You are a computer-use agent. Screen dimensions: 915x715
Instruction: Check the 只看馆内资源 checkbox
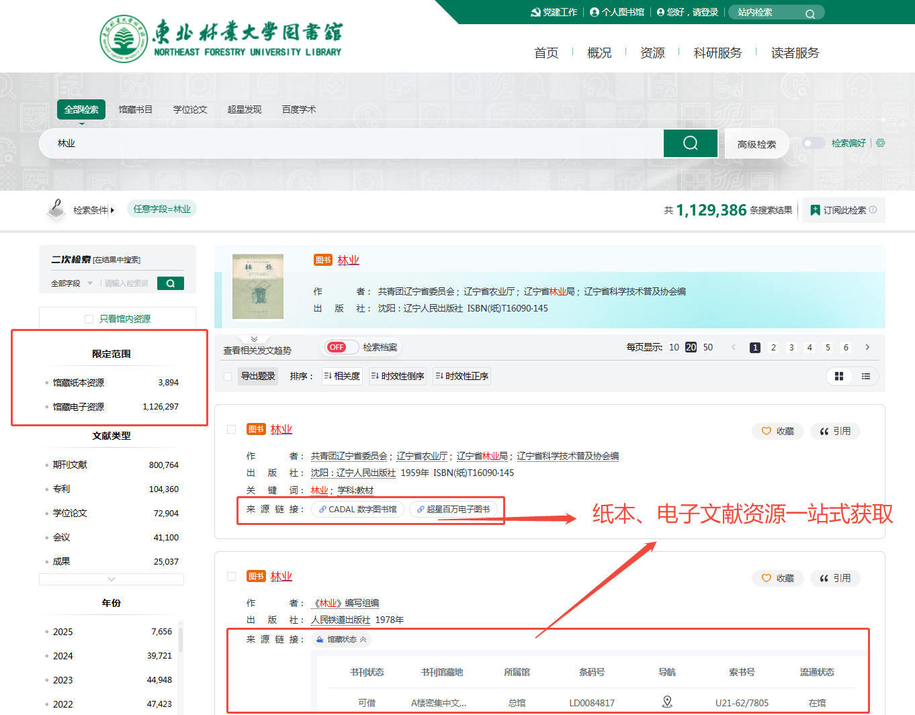[x=89, y=319]
